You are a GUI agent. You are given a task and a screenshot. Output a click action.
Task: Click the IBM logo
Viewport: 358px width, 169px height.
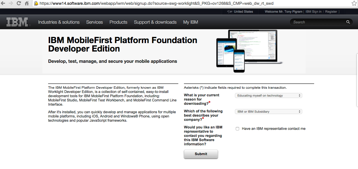tap(17, 22)
